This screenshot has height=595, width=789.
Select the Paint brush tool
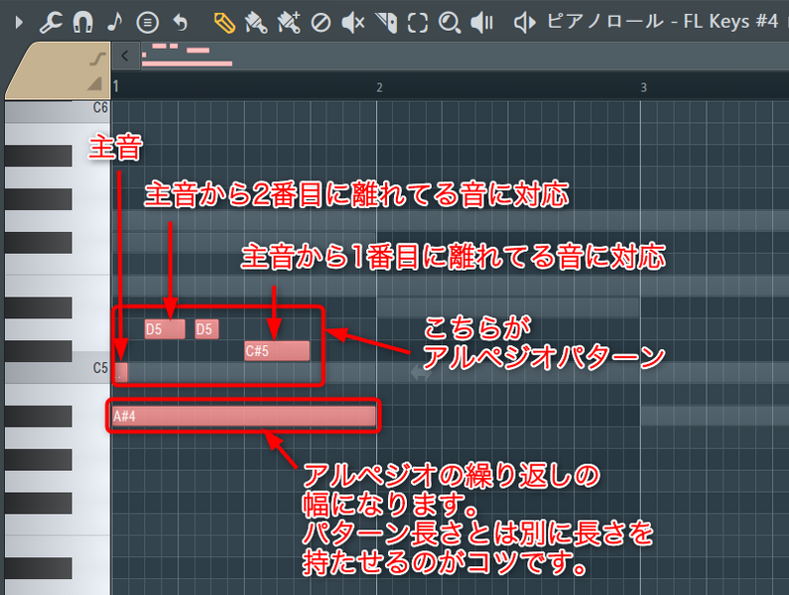[x=256, y=21]
